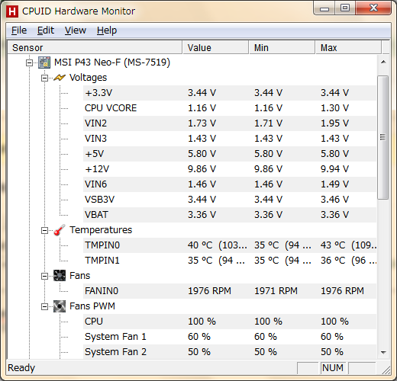Click the +5V current value 5.80 V
The height and width of the screenshot is (381, 397).
[x=202, y=154]
